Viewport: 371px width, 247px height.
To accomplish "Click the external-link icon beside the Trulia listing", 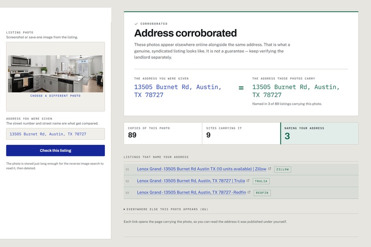I will [x=248, y=181].
